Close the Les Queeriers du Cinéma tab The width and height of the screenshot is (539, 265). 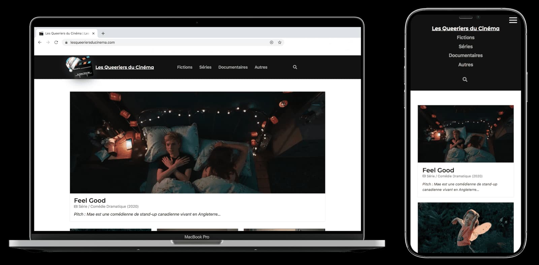pos(93,33)
